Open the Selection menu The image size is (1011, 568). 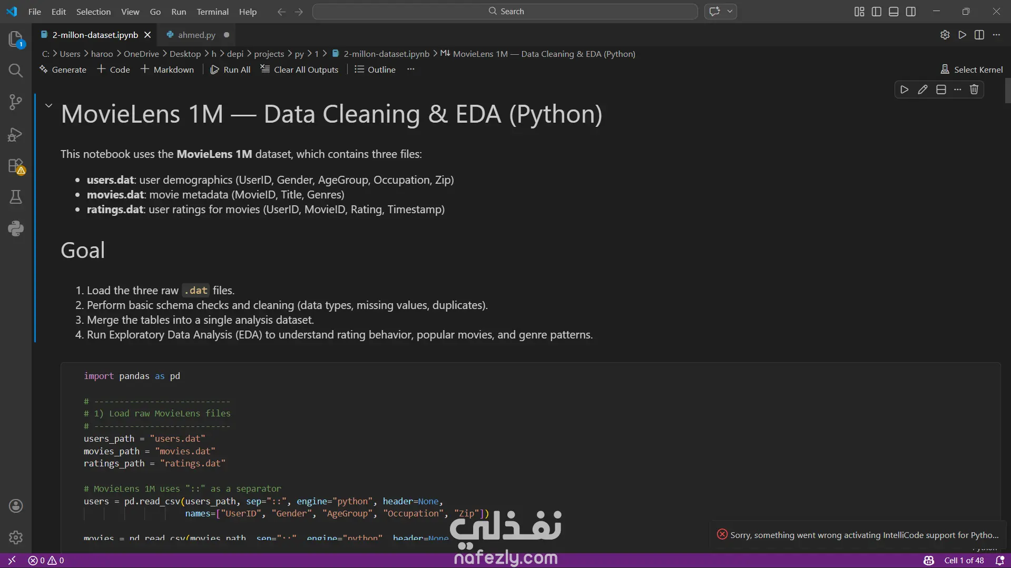(x=93, y=12)
